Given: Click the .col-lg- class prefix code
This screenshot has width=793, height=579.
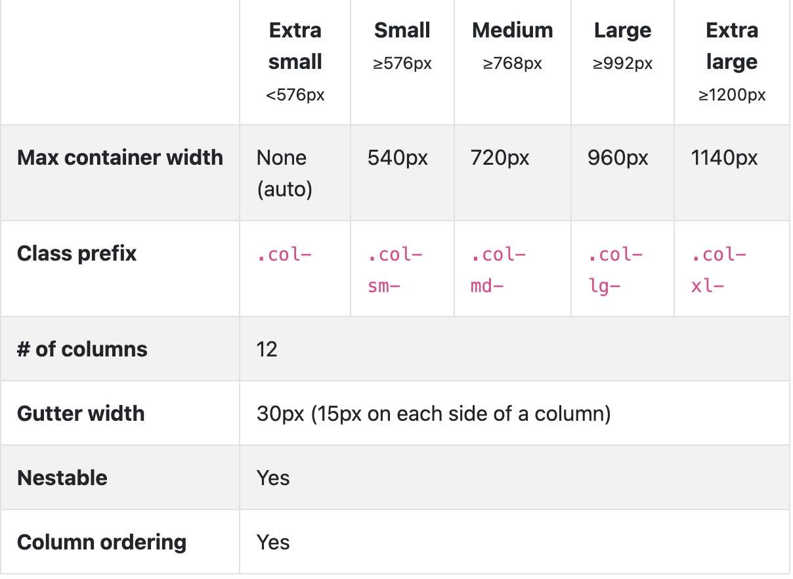Looking at the screenshot, I should [615, 270].
